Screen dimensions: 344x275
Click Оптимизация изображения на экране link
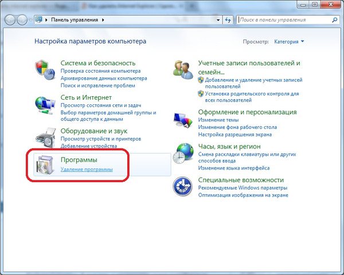(243, 195)
